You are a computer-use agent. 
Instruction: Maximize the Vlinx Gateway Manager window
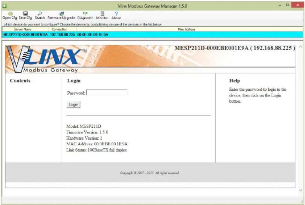(287, 5)
